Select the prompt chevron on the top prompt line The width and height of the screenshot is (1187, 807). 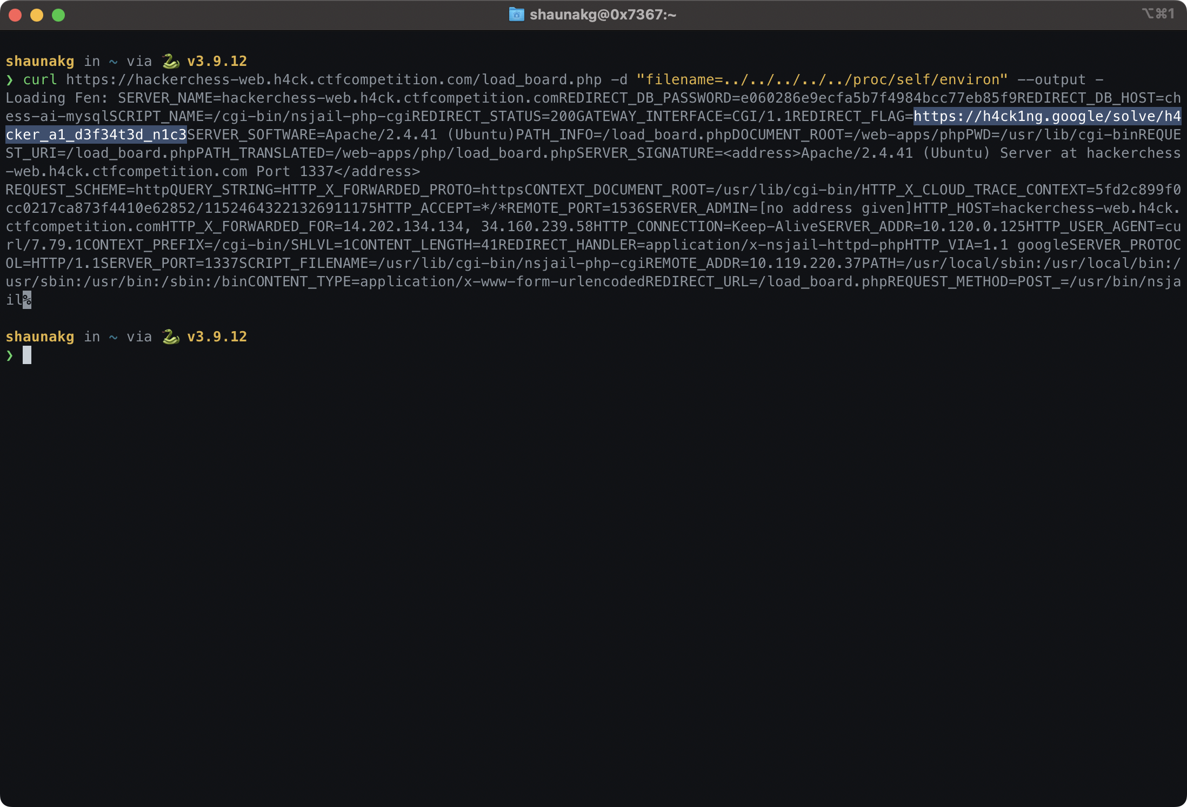click(10, 79)
